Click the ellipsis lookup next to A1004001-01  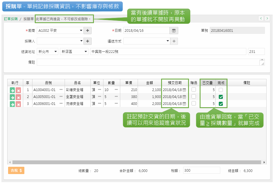pos(61,90)
